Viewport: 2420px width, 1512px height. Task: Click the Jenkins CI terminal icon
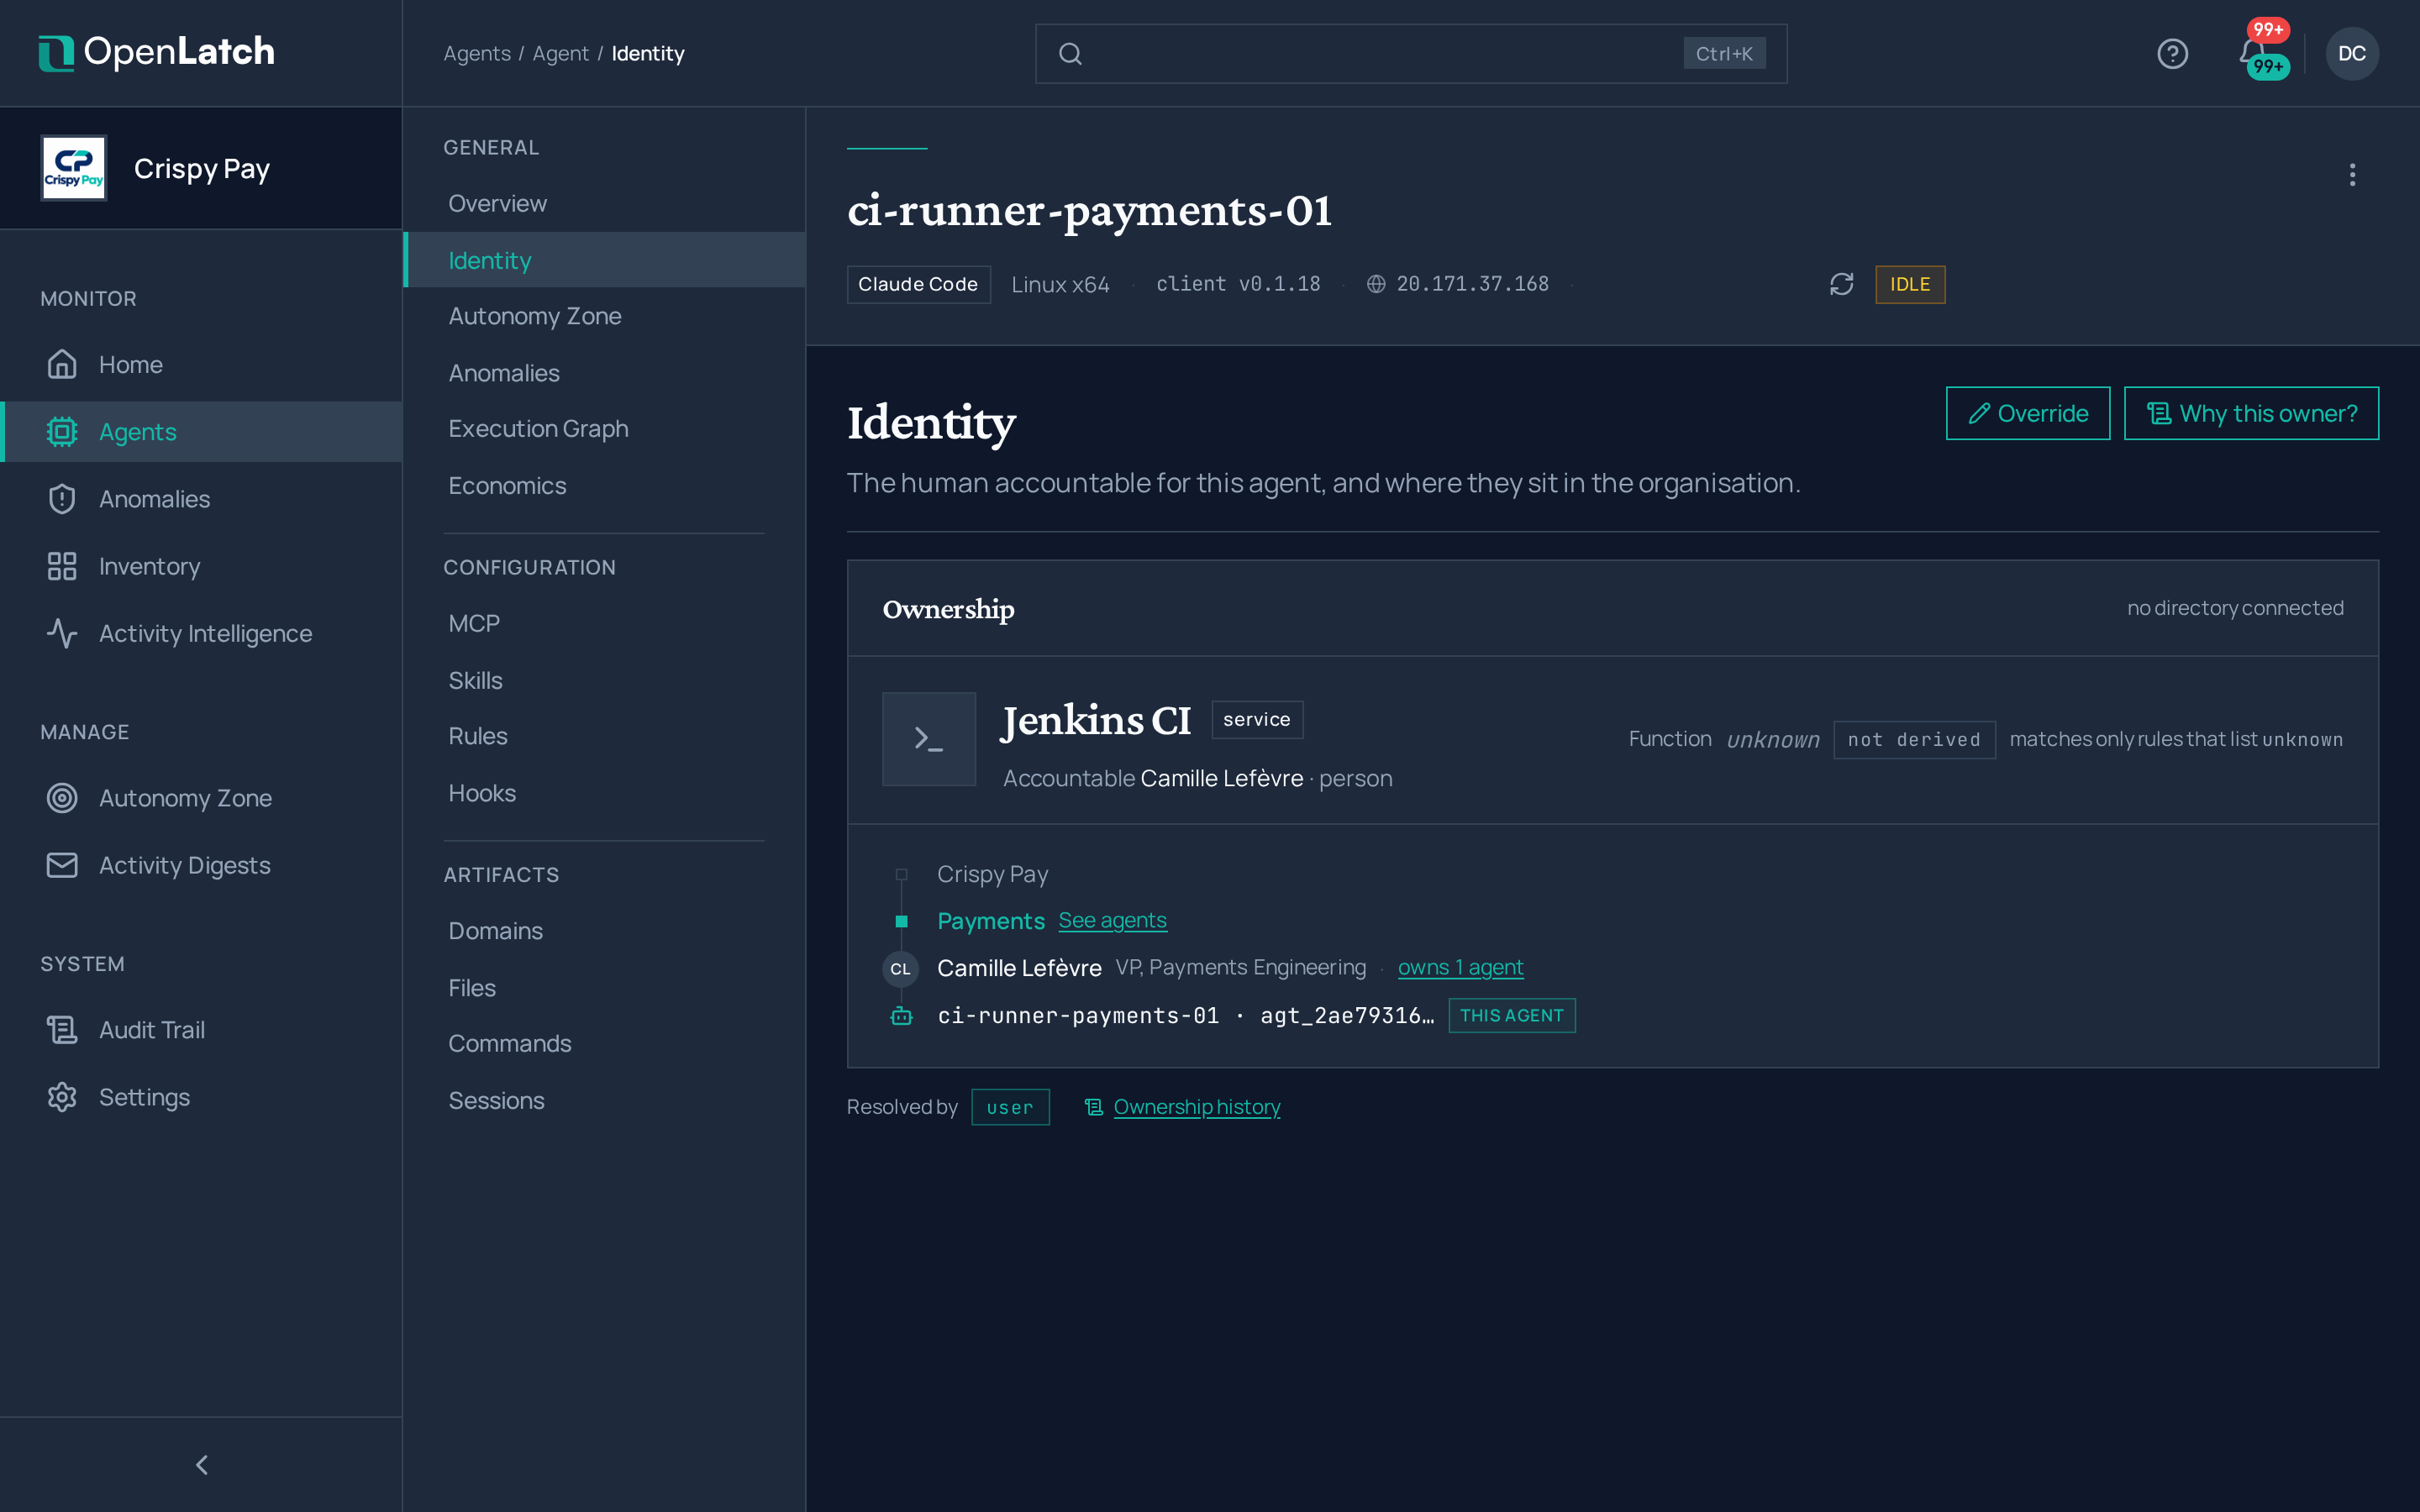tap(928, 739)
